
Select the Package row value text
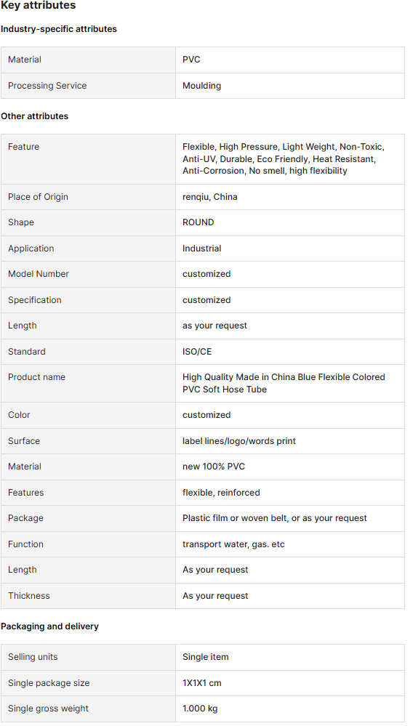tap(275, 518)
